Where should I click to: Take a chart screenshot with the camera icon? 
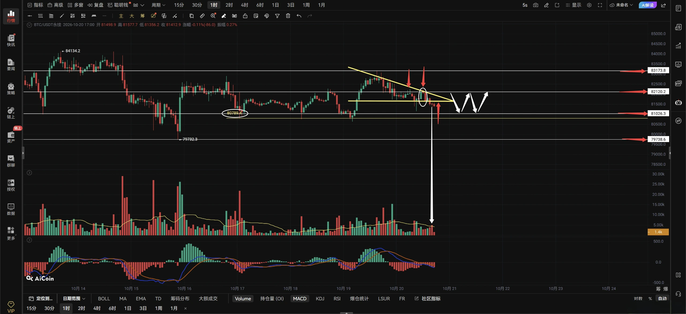coord(536,5)
